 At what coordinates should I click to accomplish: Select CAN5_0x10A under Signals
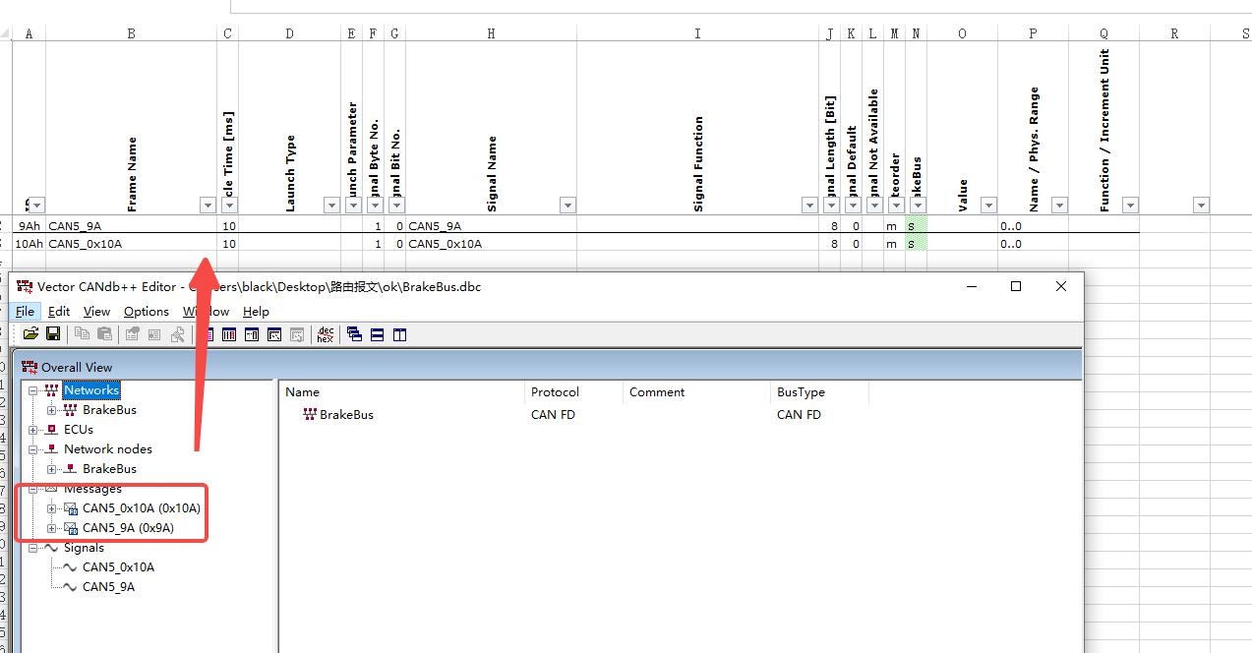coord(118,567)
